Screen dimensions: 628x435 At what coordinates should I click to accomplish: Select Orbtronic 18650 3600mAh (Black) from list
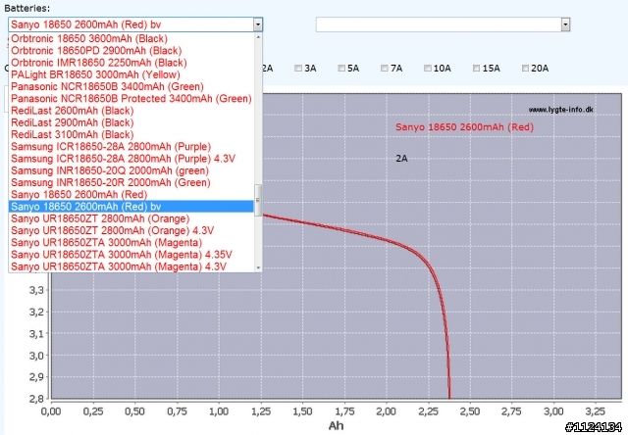[131, 39]
